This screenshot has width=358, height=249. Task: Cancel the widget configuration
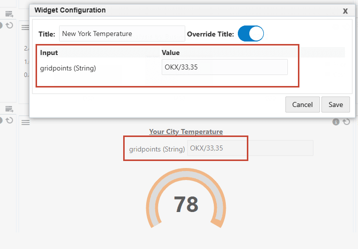point(302,104)
